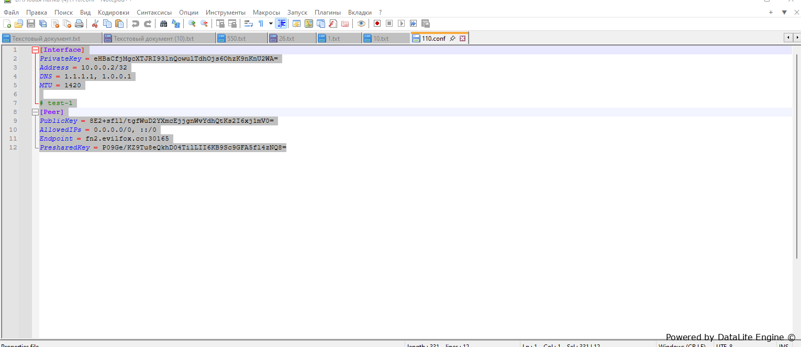Switch to the Текстовый документ (10).txt tab
The height and width of the screenshot is (347, 801).
click(159, 38)
